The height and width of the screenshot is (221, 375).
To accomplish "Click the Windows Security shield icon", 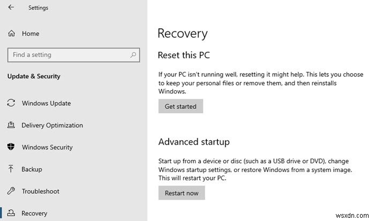I will tap(11, 147).
